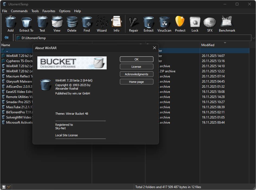Click the key icon in status bar
The width and height of the screenshot is (256, 190).
[x=9, y=187]
